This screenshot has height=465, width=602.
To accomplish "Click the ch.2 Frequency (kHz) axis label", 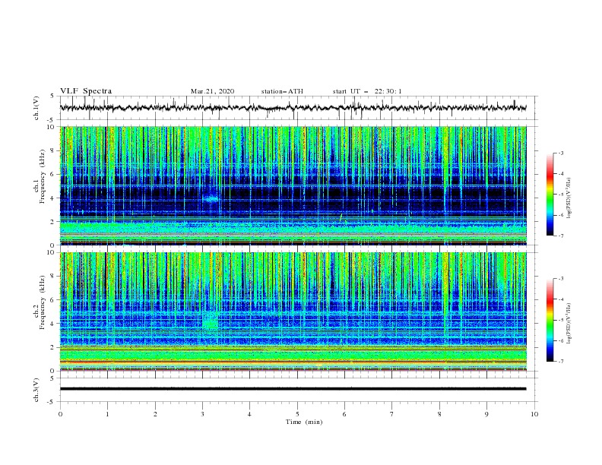I will (x=40, y=302).
